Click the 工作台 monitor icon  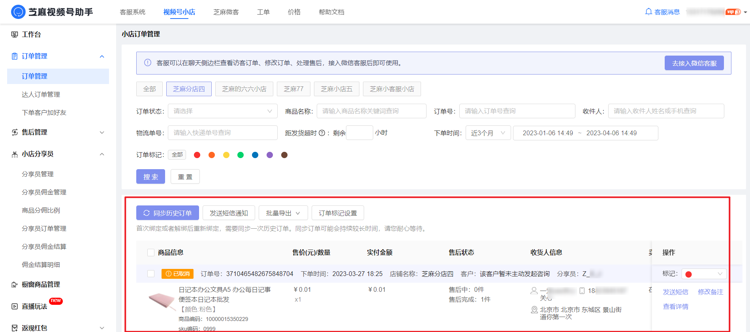15,34
